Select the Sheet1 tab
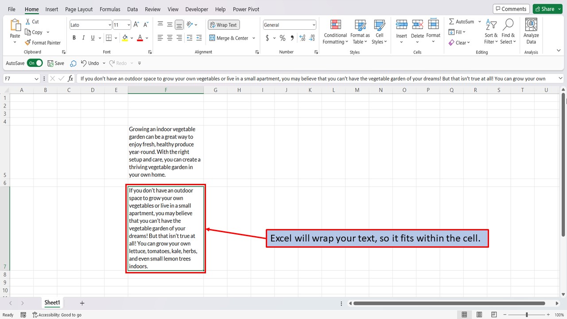 point(52,303)
